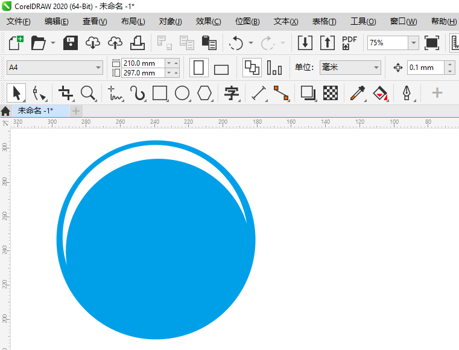Set page orientation to portrait
459x350 pixels.
click(x=198, y=68)
